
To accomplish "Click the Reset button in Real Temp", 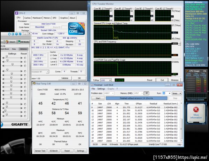I will (67, 151).
